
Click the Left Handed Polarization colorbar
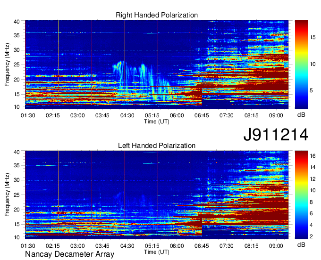click(301, 195)
